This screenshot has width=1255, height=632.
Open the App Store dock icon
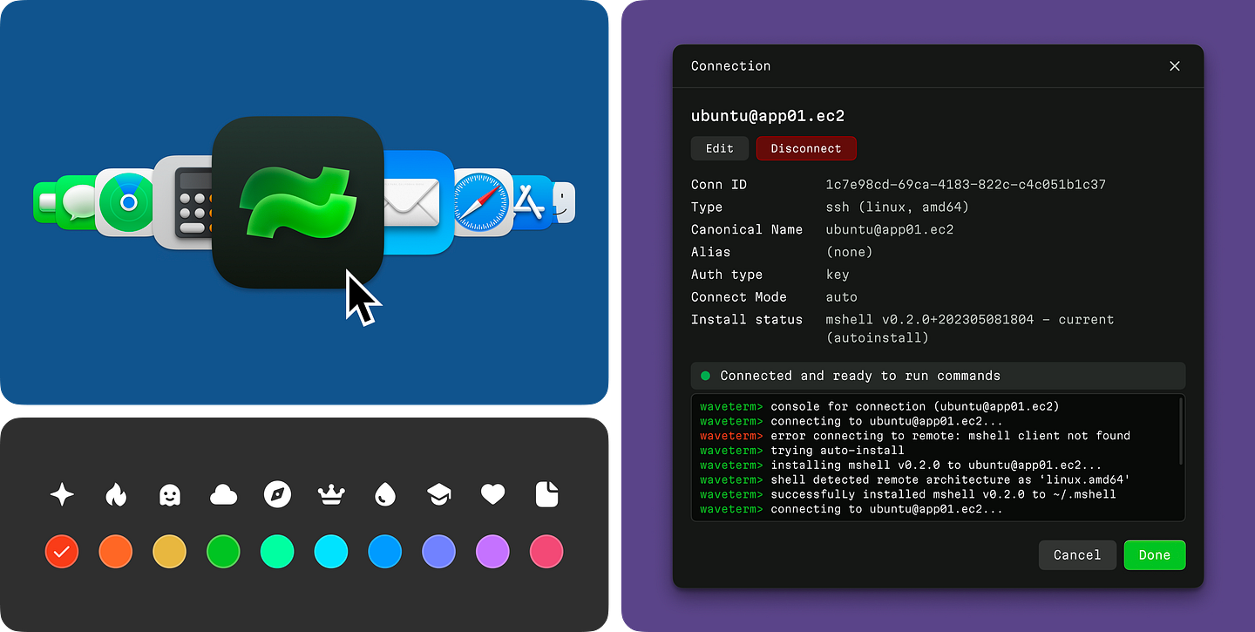point(530,202)
